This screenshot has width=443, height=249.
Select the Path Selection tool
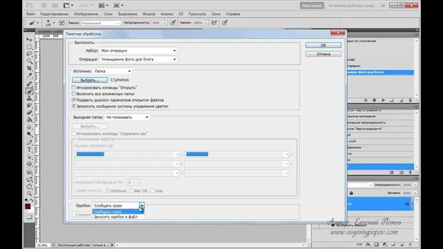(29, 157)
